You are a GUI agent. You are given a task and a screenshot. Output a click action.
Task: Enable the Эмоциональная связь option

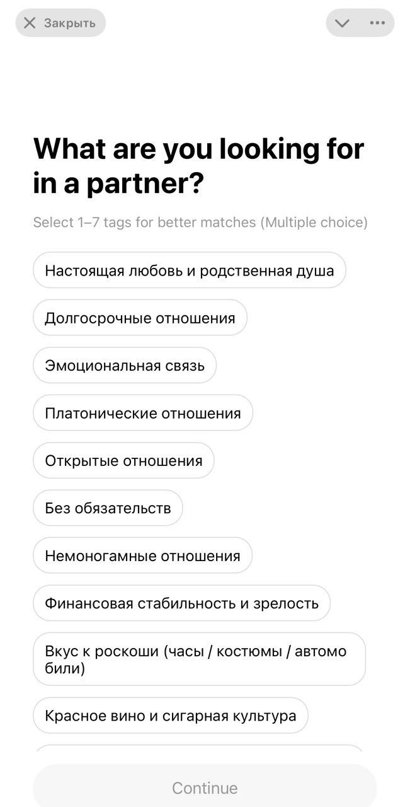click(x=124, y=365)
